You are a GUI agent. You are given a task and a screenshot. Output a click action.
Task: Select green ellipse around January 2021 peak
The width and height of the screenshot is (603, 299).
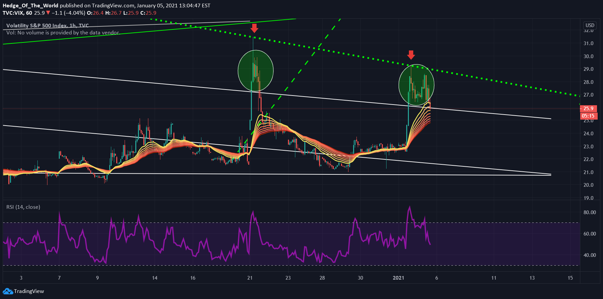pyautogui.click(x=416, y=85)
